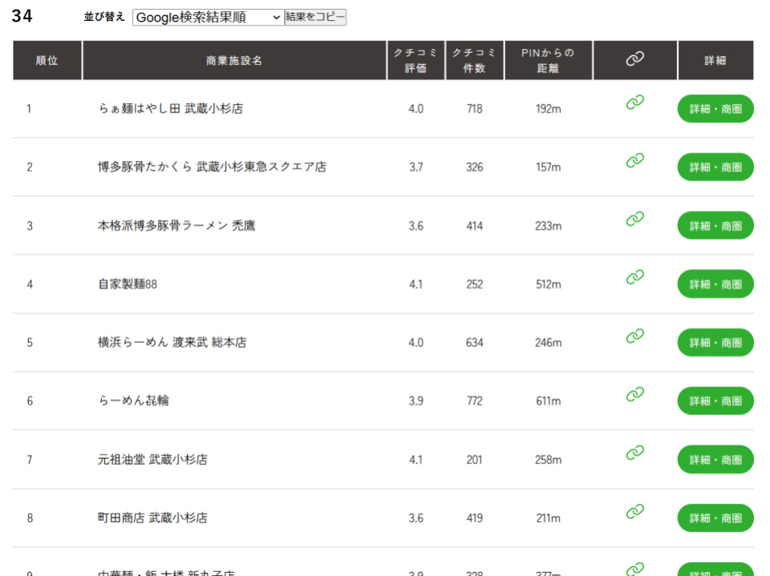The image size is (770, 576).
Task: Click the distance value 192m
Action: pyautogui.click(x=548, y=109)
